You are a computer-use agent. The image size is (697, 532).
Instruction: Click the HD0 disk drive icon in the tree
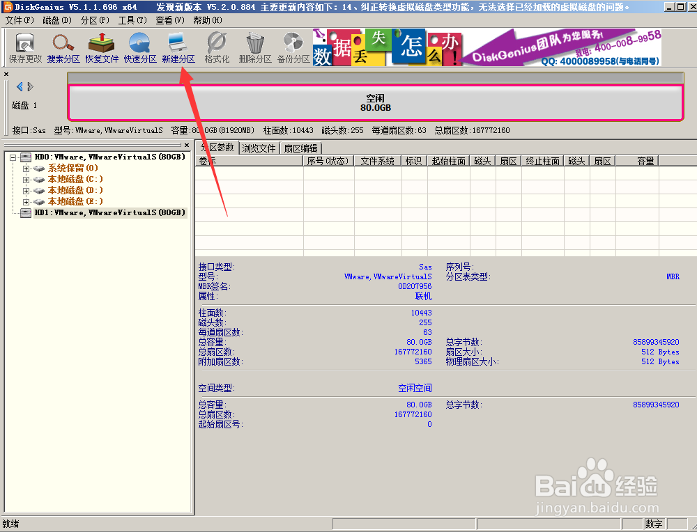coord(26,157)
